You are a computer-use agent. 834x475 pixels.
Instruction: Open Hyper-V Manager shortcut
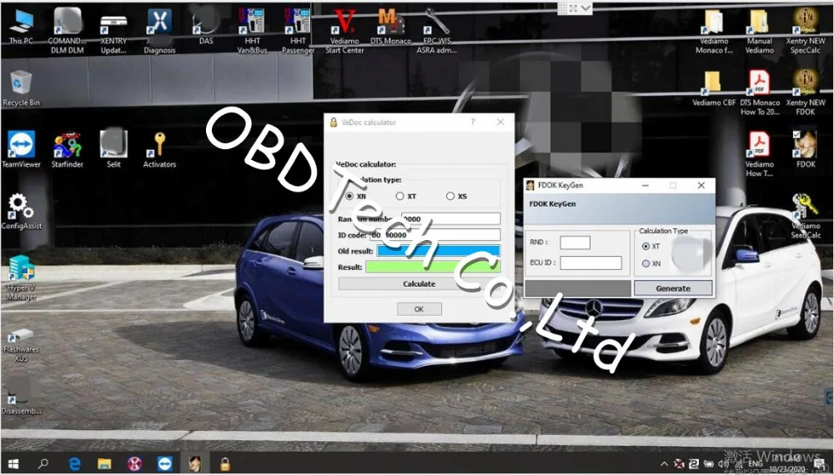(x=22, y=277)
